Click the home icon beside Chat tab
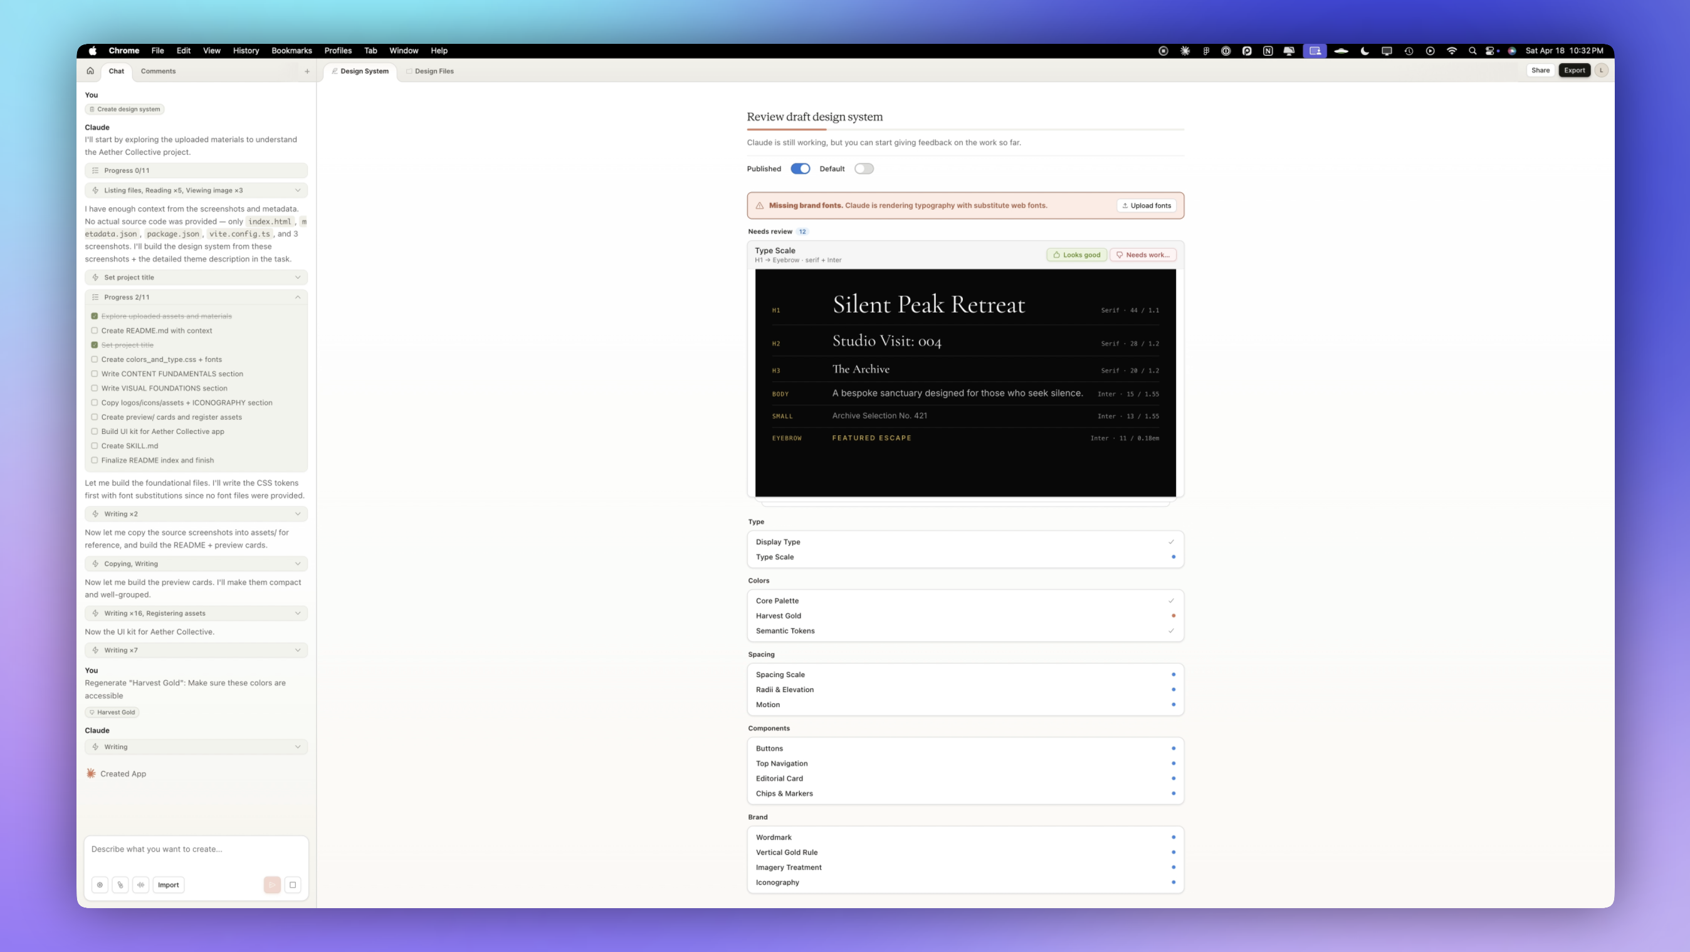1690x952 pixels. pyautogui.click(x=90, y=71)
